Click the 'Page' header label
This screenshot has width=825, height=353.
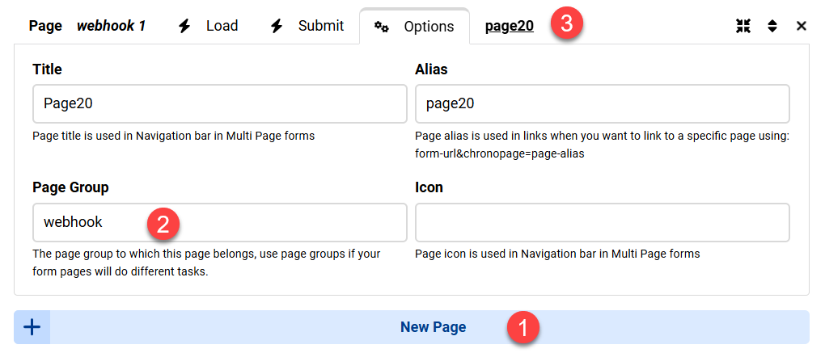[45, 27]
